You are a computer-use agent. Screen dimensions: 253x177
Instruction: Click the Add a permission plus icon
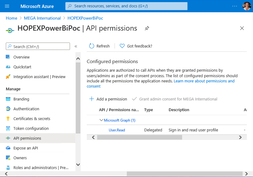tap(91, 99)
